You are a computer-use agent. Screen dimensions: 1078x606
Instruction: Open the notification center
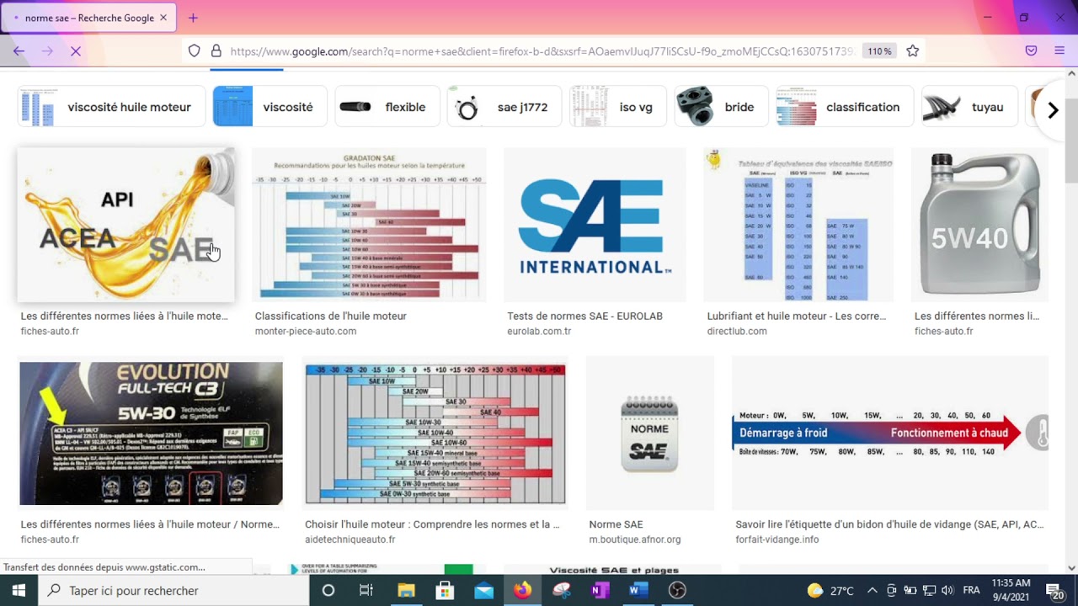(x=1055, y=590)
